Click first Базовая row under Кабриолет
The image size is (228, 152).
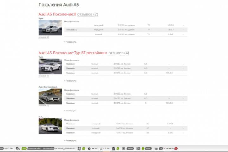(x=126, y=124)
